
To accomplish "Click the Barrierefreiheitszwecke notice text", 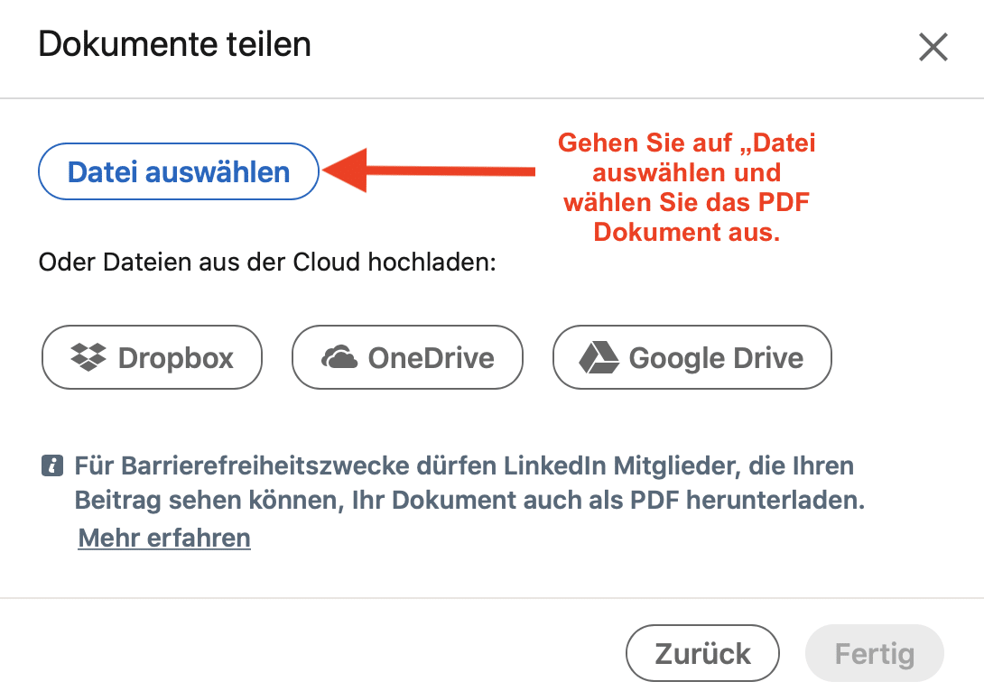I will point(469,483).
